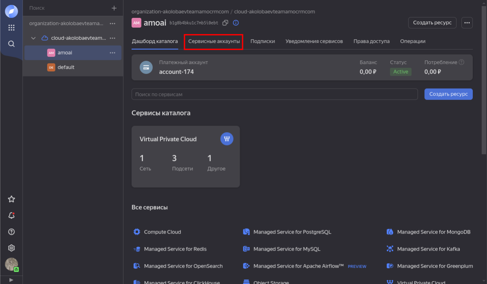Select the default folder in tree
The width and height of the screenshot is (487, 284).
pos(66,67)
